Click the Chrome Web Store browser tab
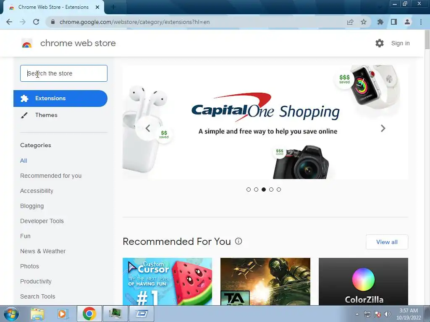Image resolution: width=430 pixels, height=322 pixels. (53, 7)
